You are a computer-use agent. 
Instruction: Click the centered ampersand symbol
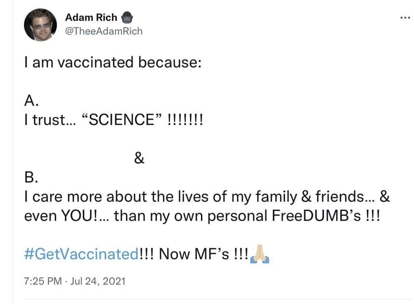tap(139, 159)
